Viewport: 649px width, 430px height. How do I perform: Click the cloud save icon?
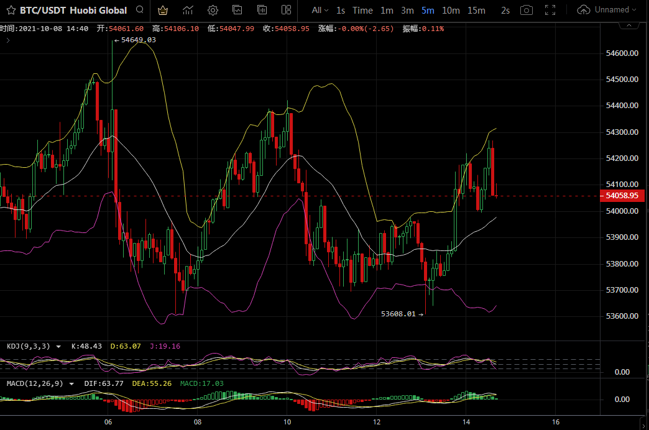[584, 9]
